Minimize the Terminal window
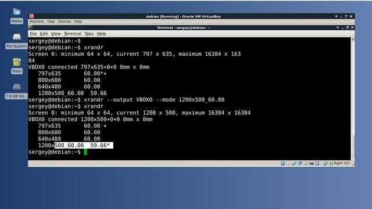This screenshot has width=372, height=209. 342,27
